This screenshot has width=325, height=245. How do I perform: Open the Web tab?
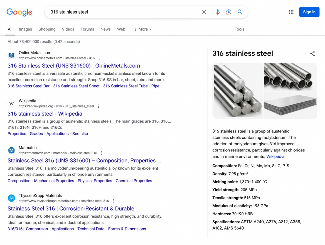coord(121,29)
